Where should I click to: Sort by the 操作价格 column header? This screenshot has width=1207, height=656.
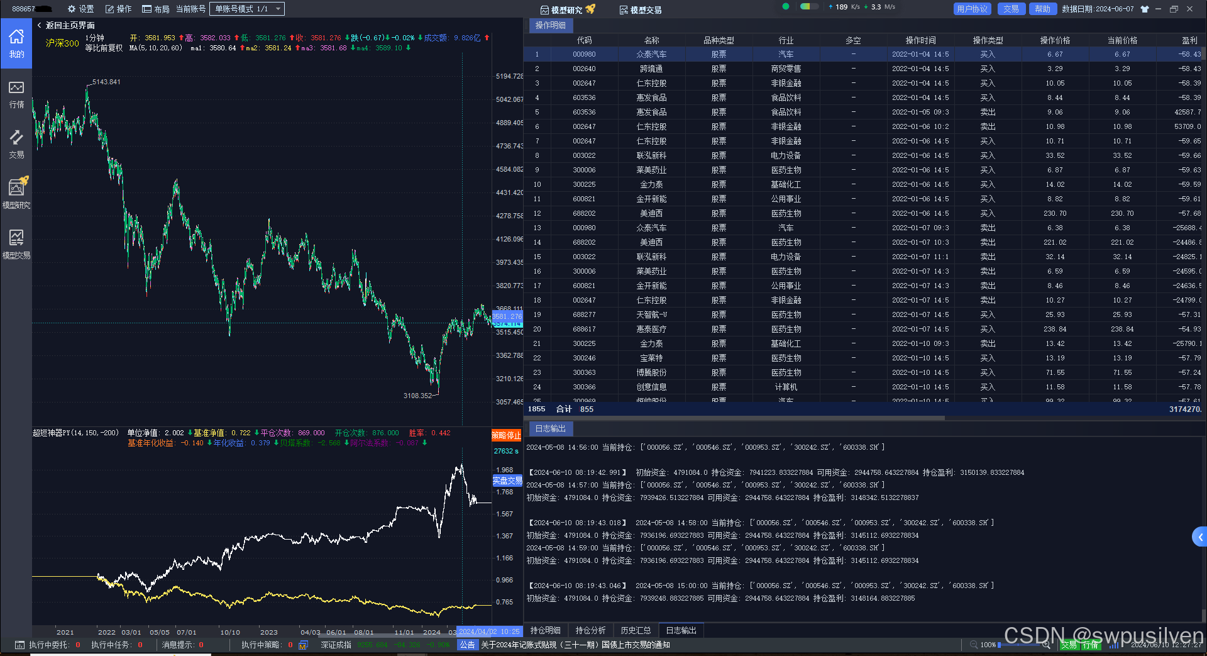point(1055,40)
